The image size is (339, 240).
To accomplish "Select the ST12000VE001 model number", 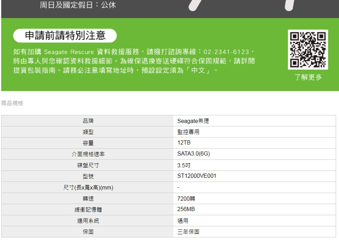I will tap(197, 176).
